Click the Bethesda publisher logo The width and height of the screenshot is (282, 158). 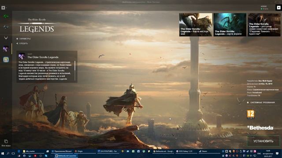(x=260, y=128)
